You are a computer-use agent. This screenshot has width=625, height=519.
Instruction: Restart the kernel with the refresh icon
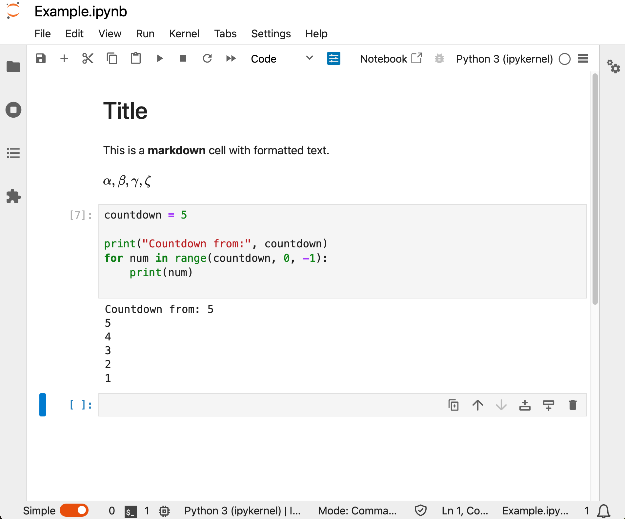point(207,59)
